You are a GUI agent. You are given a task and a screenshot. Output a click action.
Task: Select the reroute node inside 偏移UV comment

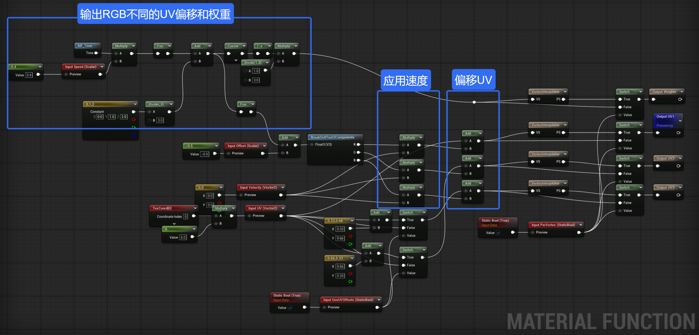(474, 102)
